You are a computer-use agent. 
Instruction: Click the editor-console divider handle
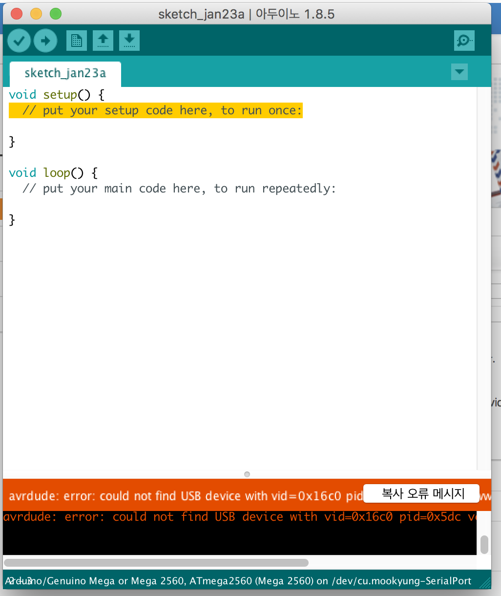point(247,474)
